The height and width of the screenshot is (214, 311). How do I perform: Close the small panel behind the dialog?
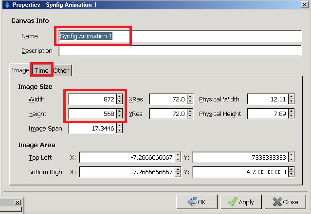(x=18, y=202)
